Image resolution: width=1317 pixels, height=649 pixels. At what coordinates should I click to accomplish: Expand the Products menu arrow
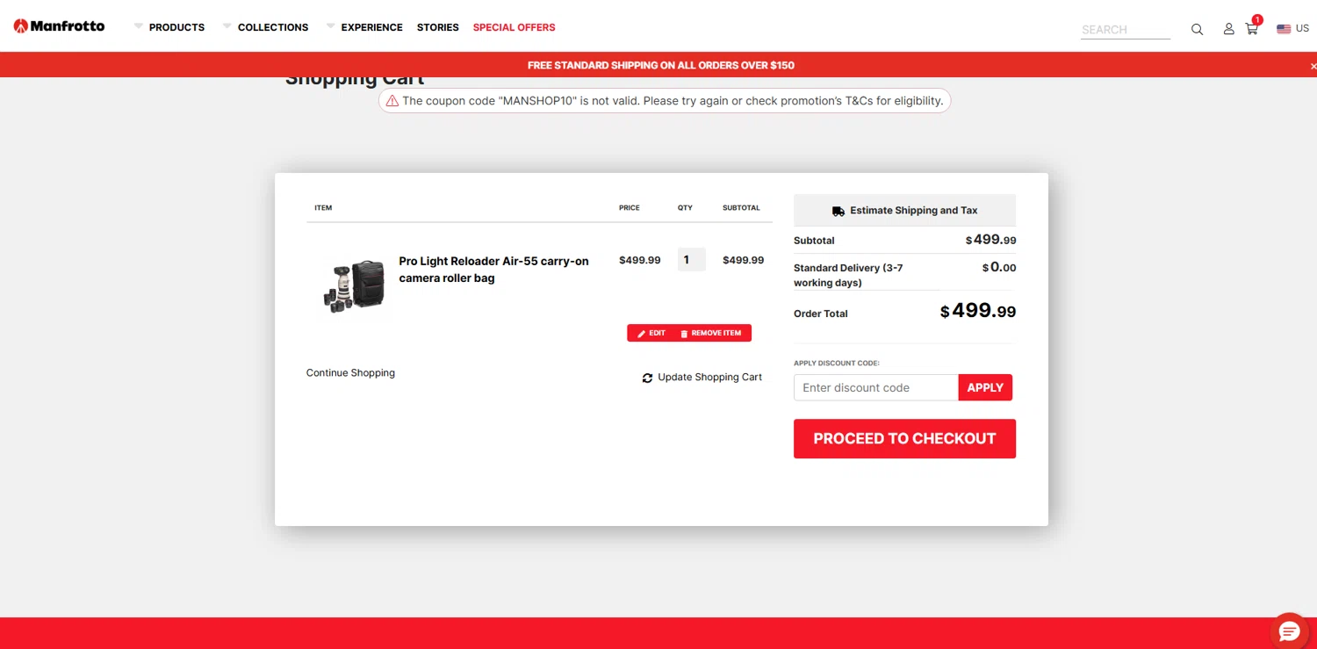(x=138, y=26)
